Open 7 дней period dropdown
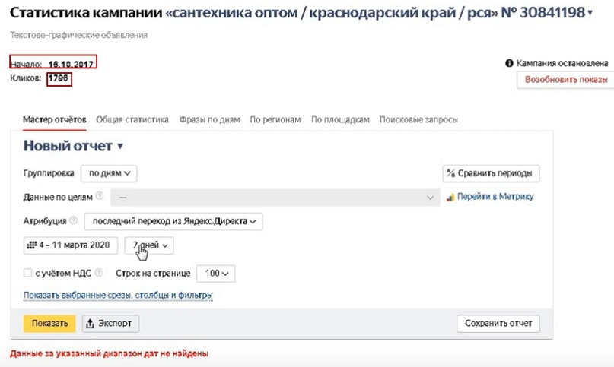 click(149, 245)
